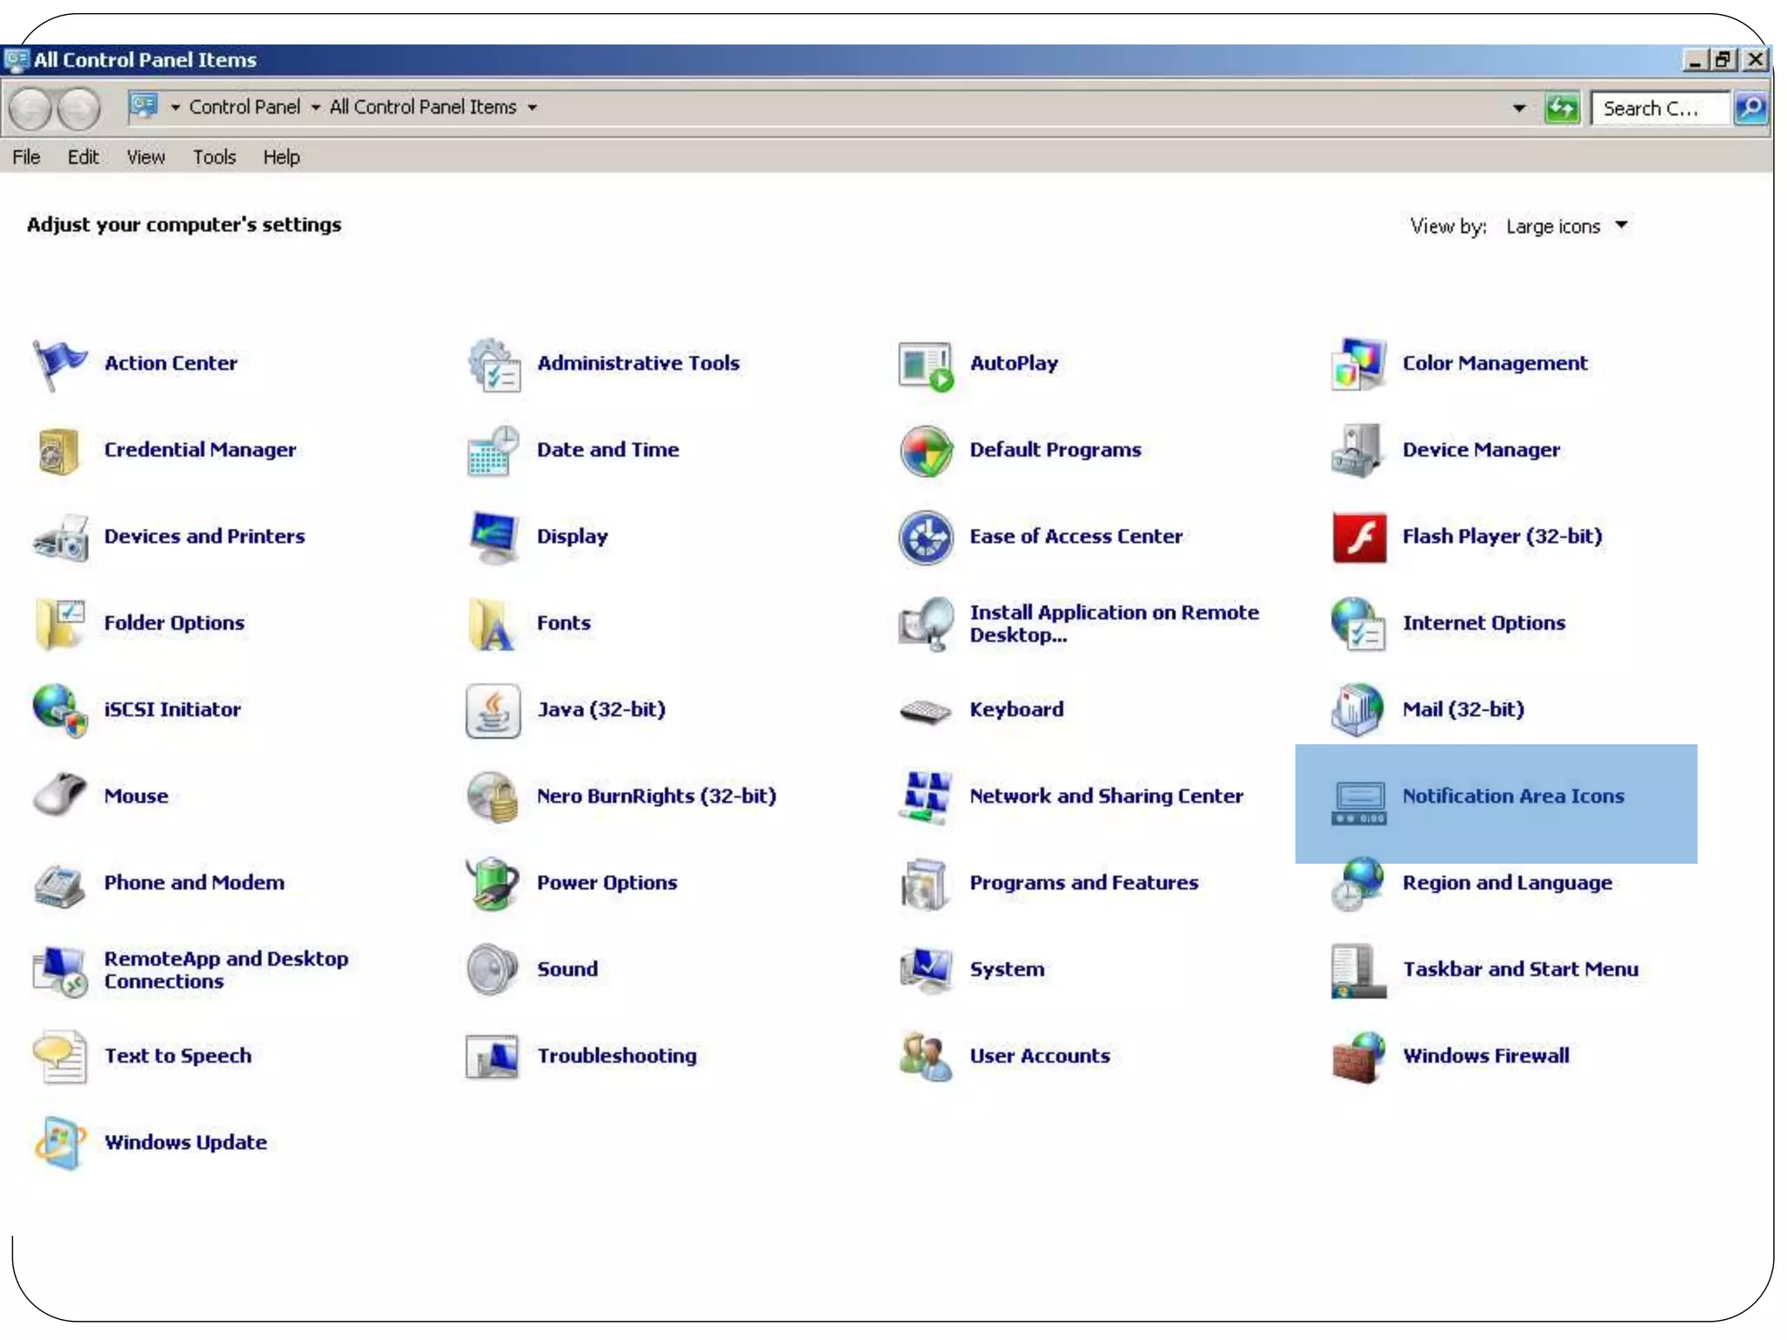The width and height of the screenshot is (1787, 1340).
Task: Click the Java coffee cup icon
Action: pyautogui.click(x=493, y=710)
